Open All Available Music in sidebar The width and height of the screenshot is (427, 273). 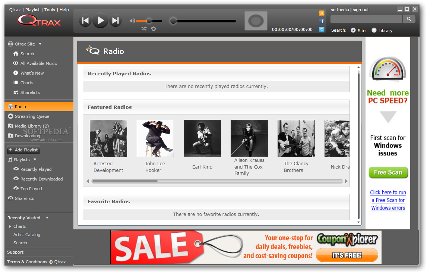[x=35, y=63]
